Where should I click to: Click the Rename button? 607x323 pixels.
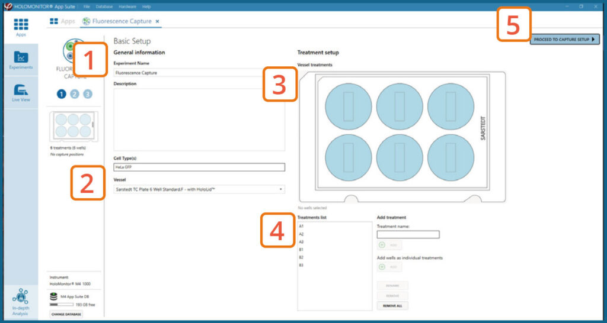(392, 286)
